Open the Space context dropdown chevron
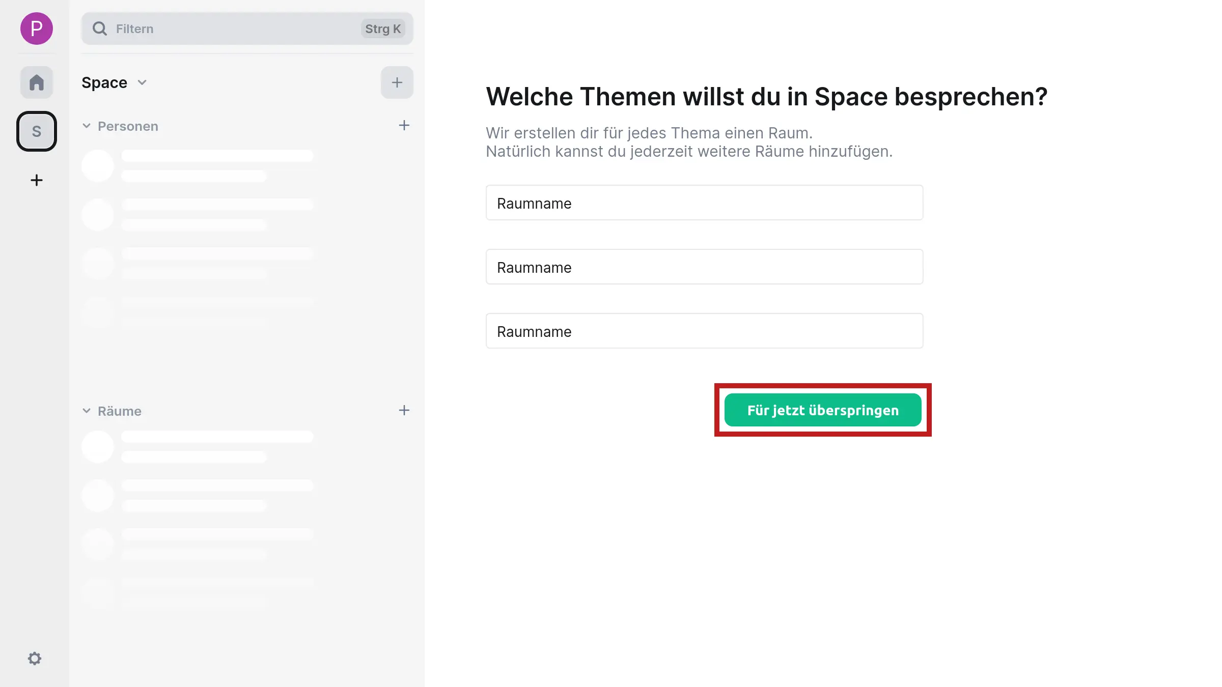 point(142,82)
